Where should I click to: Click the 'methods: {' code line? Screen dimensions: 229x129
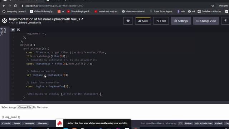click(x=28, y=45)
